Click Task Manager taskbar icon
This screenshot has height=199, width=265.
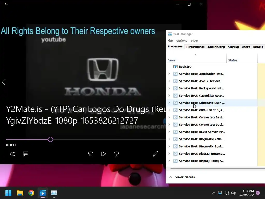point(54,193)
